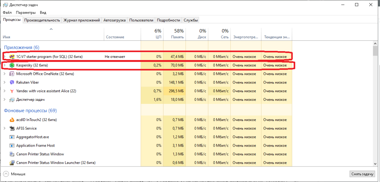Open the Параметры menu
Viewport: 380px width, 182px height.
[x=26, y=13]
